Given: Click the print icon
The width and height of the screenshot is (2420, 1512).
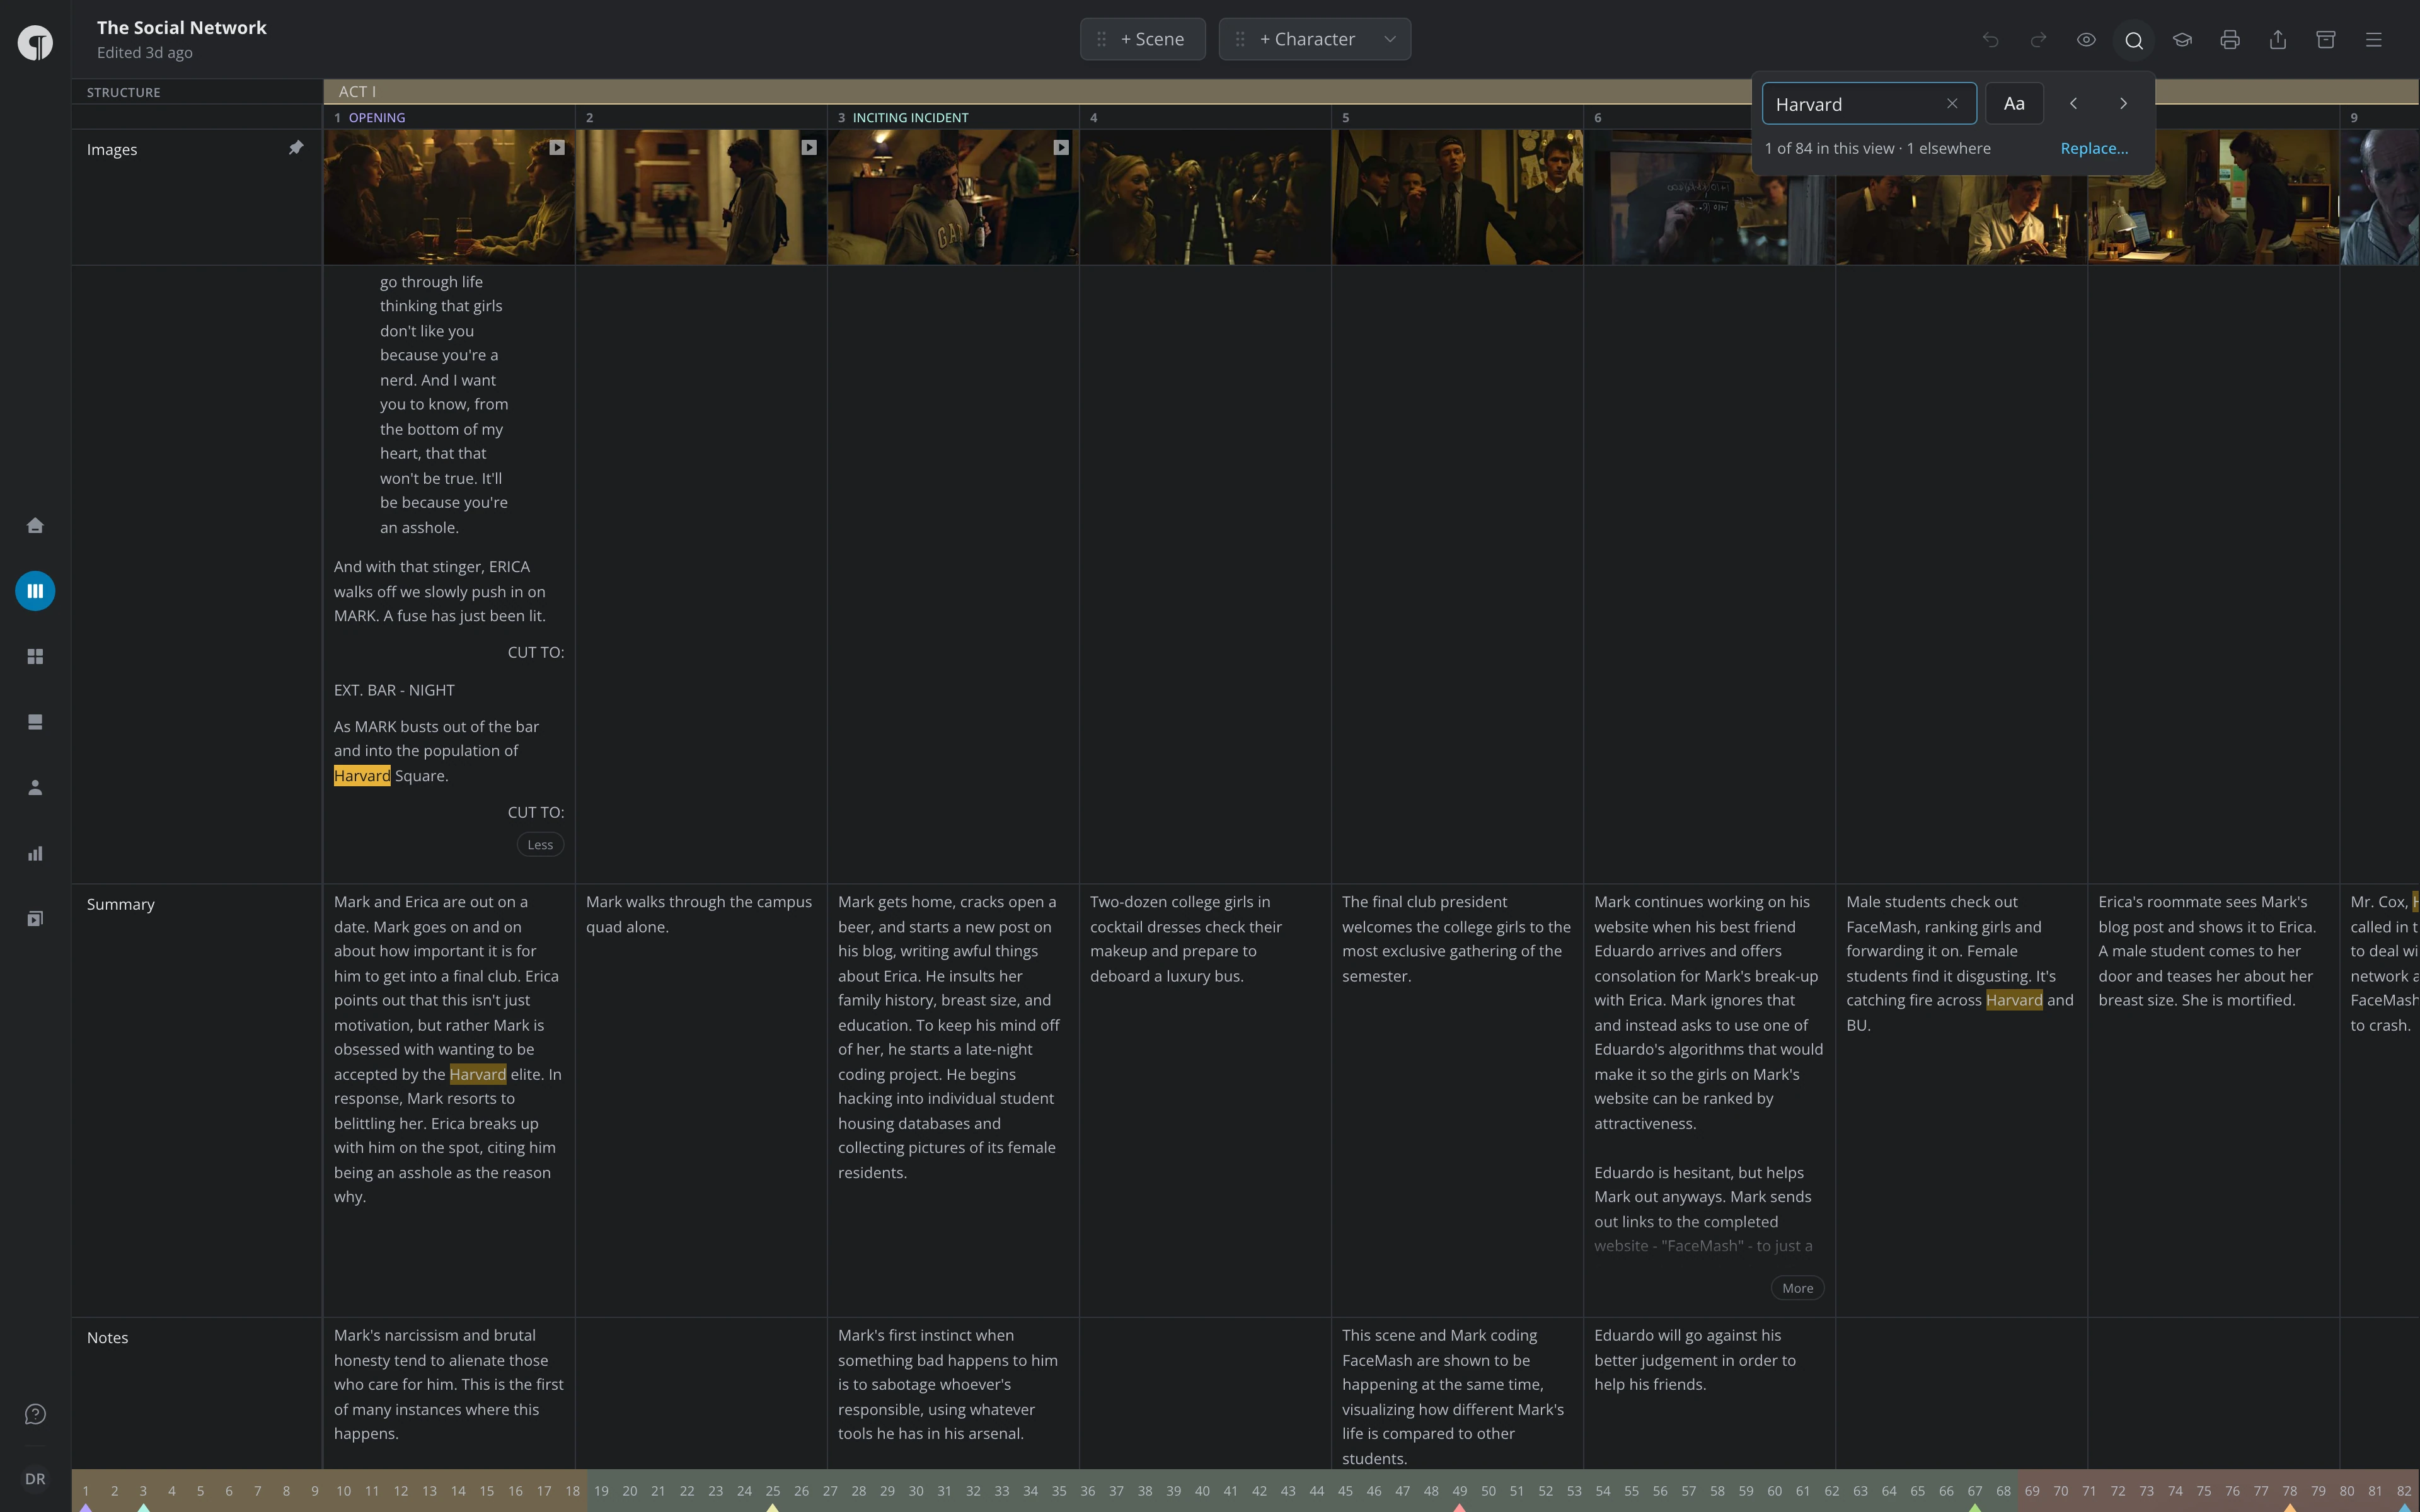Looking at the screenshot, I should (x=2230, y=40).
